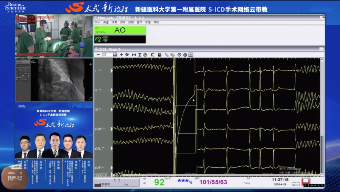Open the sweep speed dropdown showing 25
The height and width of the screenshot is (192, 340).
pos(115,55)
